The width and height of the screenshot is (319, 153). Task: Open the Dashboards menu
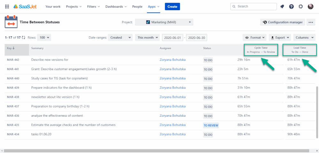[x=116, y=6]
